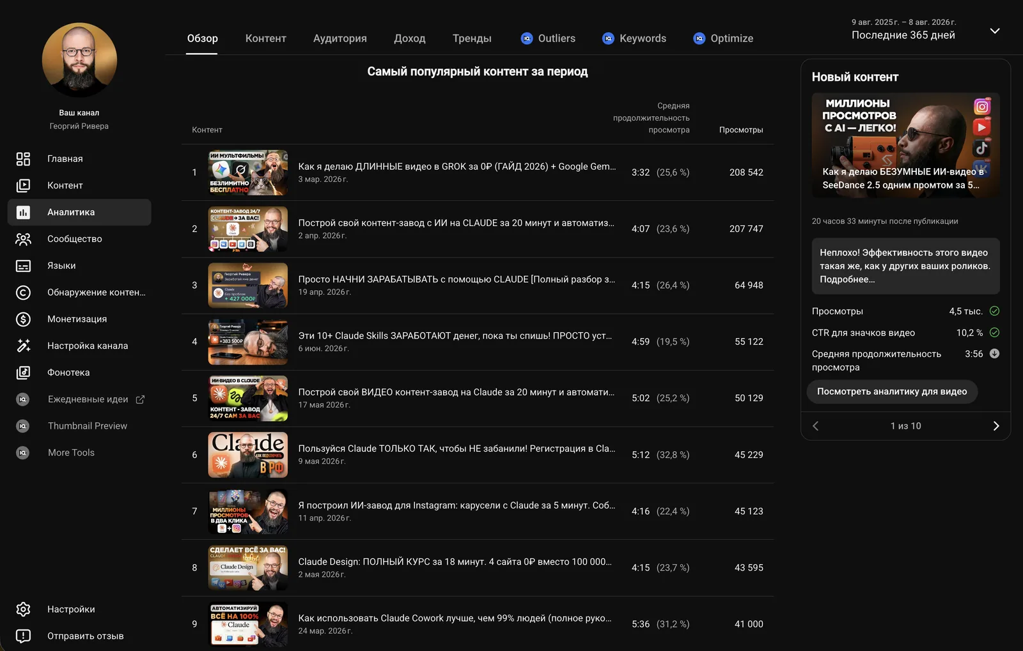Image resolution: width=1023 pixels, height=651 pixels.
Task: Open More Tools in the sidebar
Action: click(x=79, y=453)
